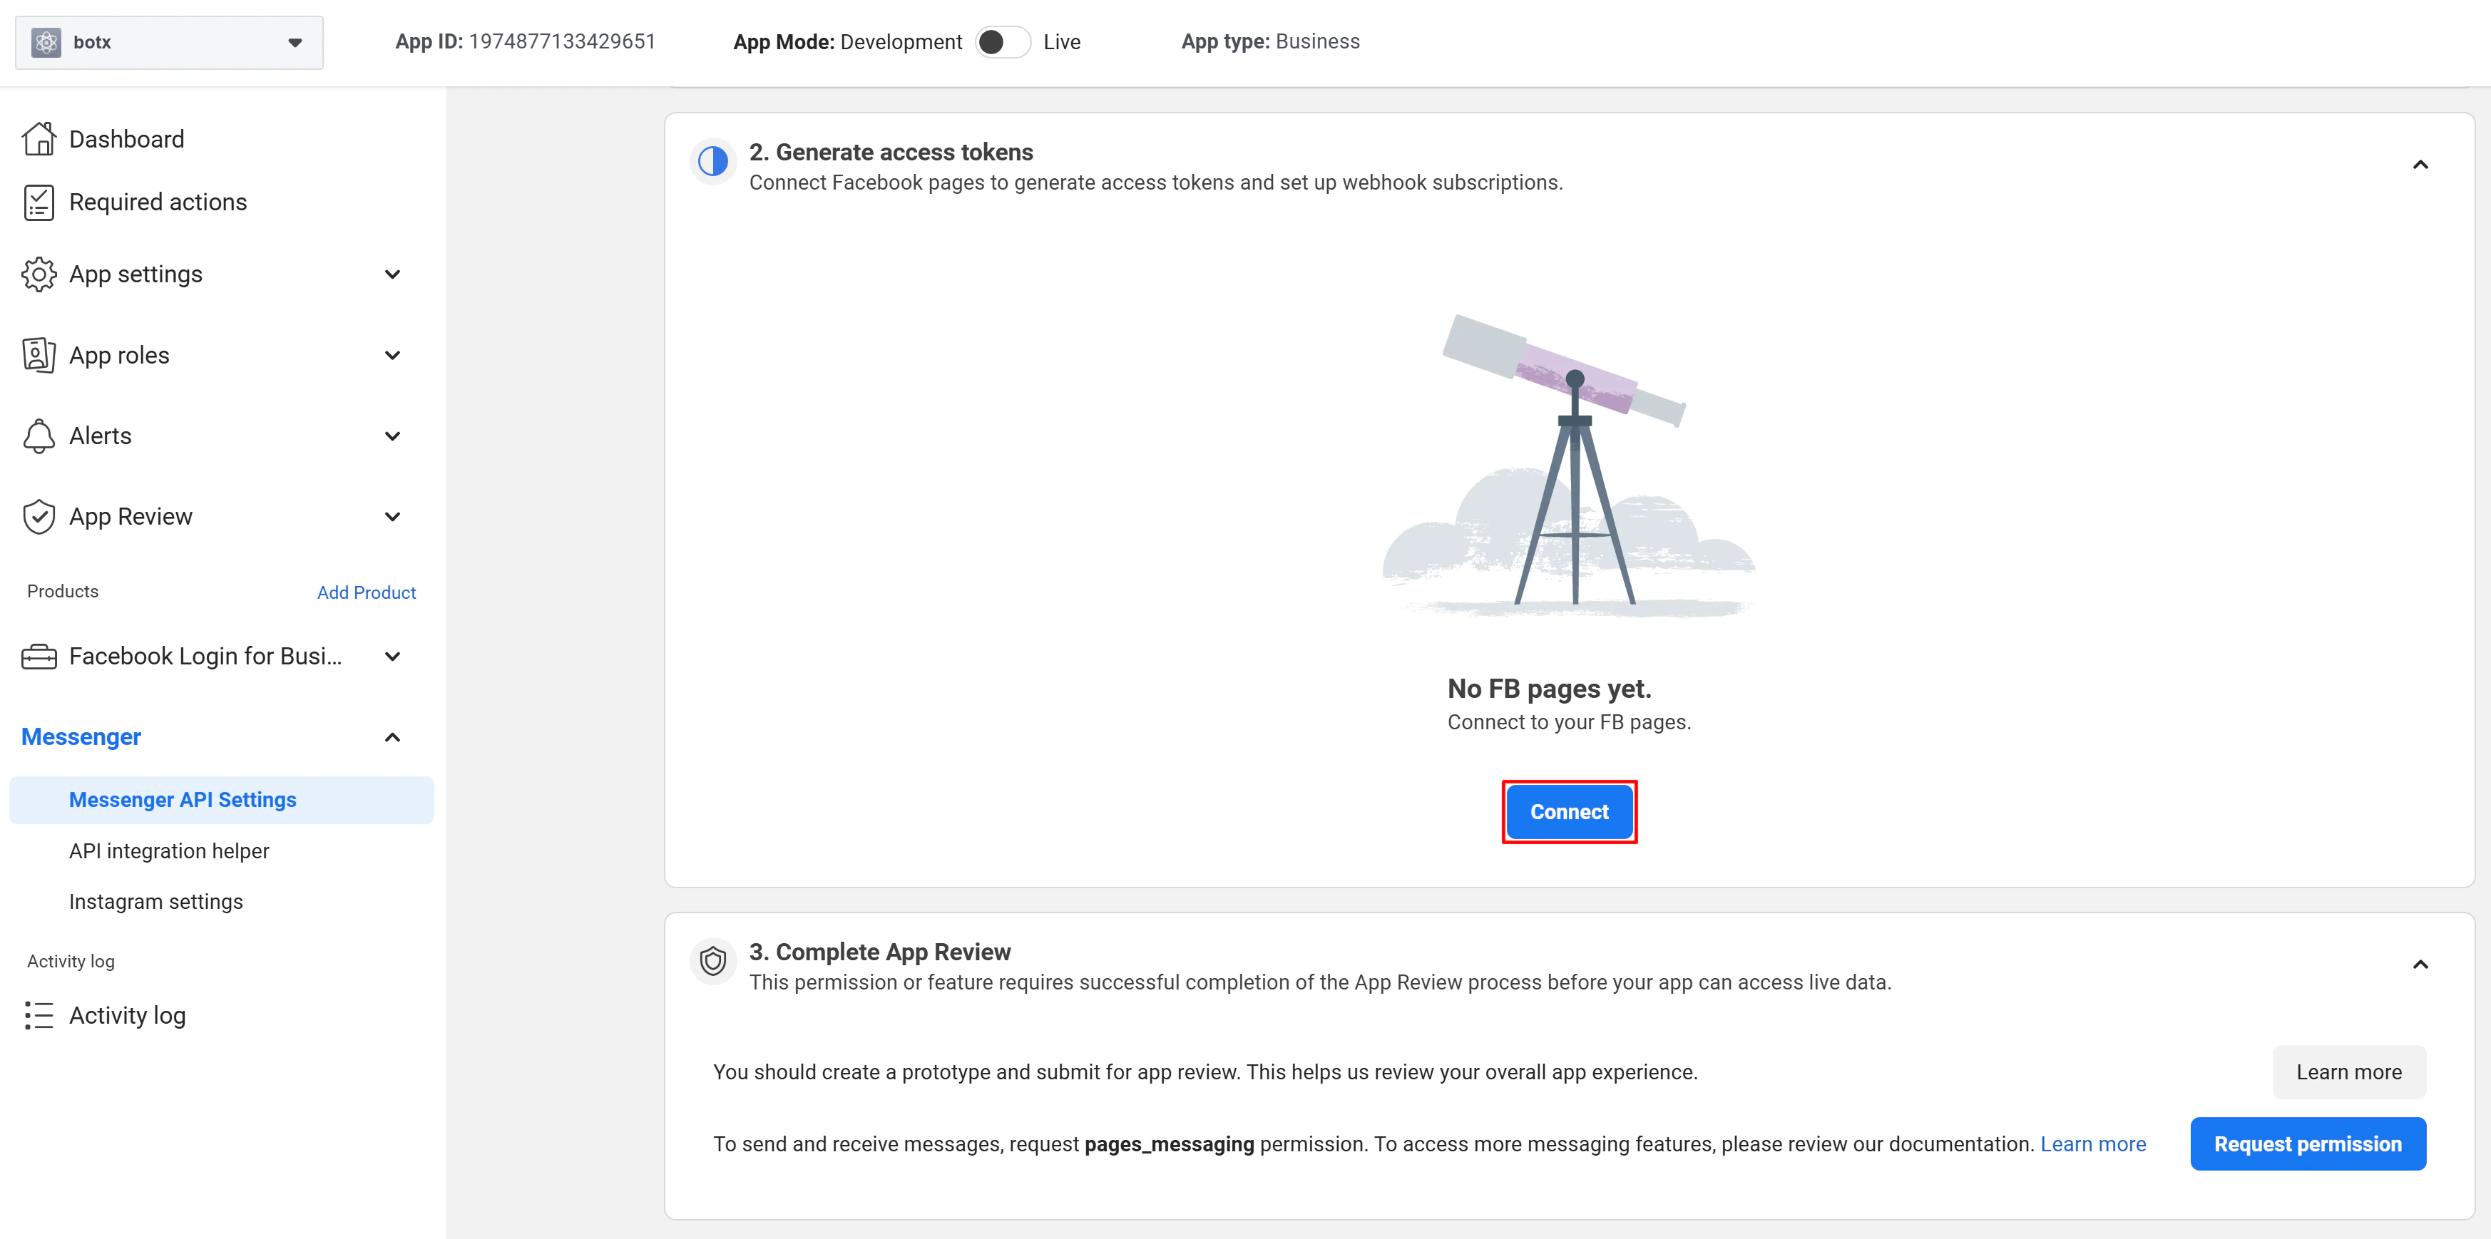Click the App settings gear icon
2491x1239 pixels.
(x=39, y=274)
